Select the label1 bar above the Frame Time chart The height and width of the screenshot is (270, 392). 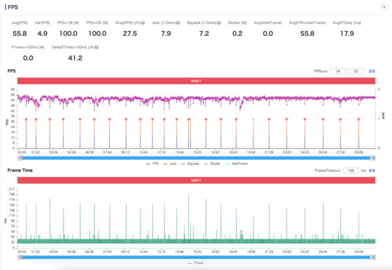[196, 180]
